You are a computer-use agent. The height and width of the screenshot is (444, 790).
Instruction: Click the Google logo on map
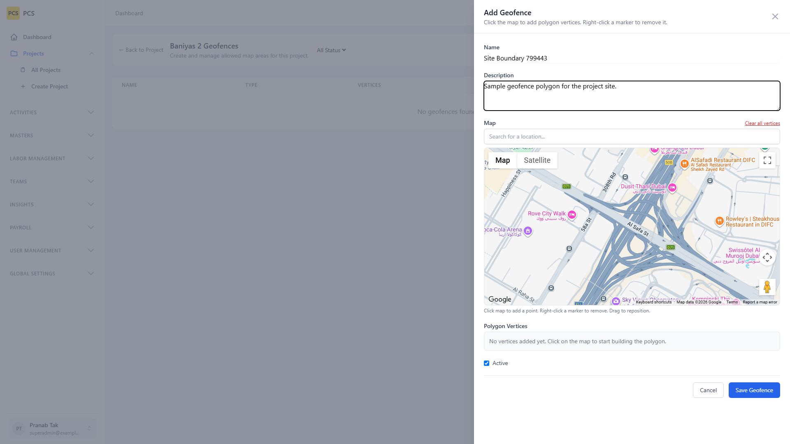point(500,299)
